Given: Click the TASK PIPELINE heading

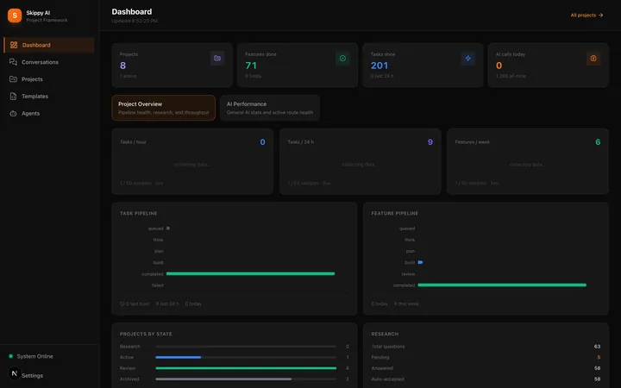Looking at the screenshot, I should (x=139, y=213).
